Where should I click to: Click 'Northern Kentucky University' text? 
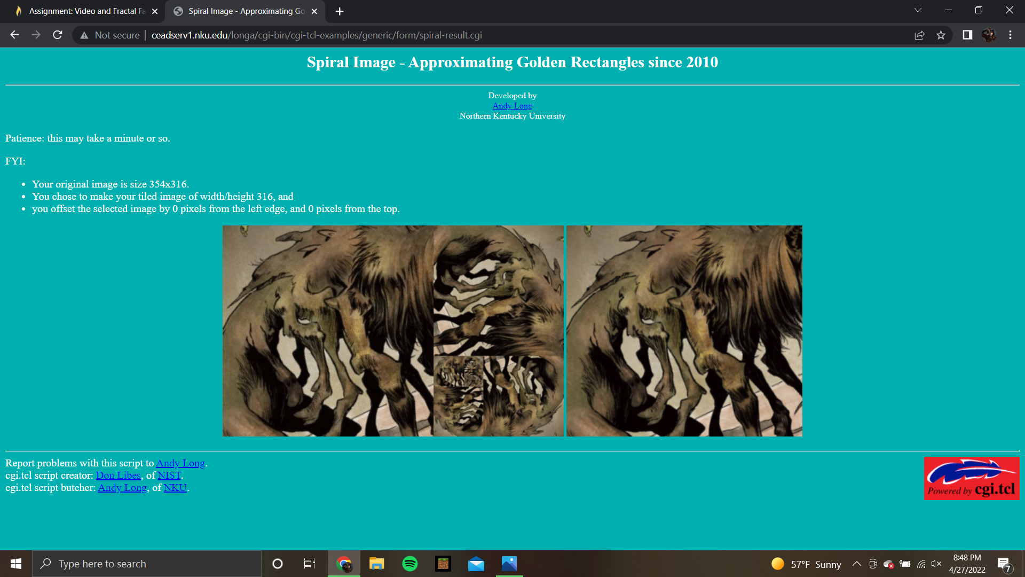512,116
